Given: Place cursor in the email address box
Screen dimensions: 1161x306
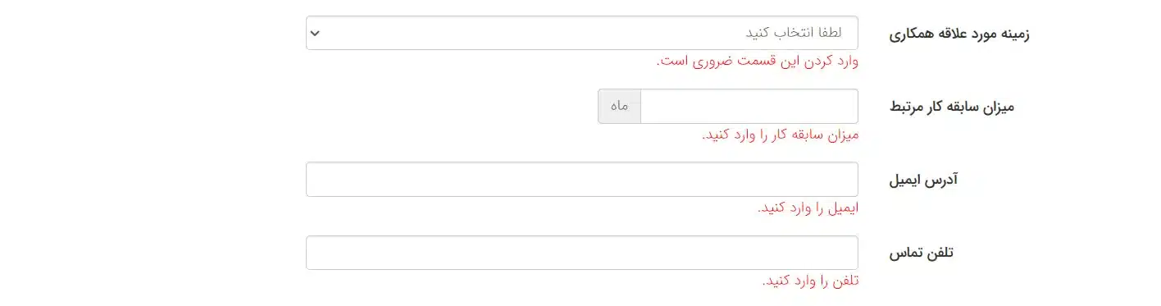Looking at the screenshot, I should click(582, 179).
